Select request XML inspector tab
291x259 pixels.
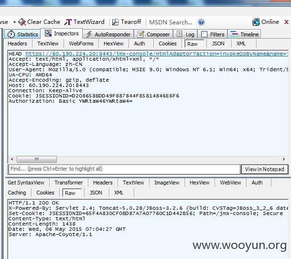(x=241, y=43)
